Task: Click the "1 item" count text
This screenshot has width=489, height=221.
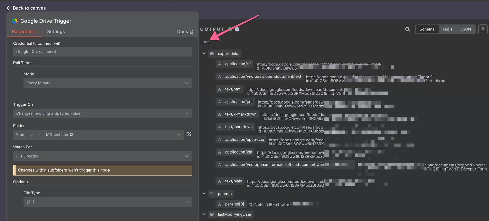Action: (205, 42)
